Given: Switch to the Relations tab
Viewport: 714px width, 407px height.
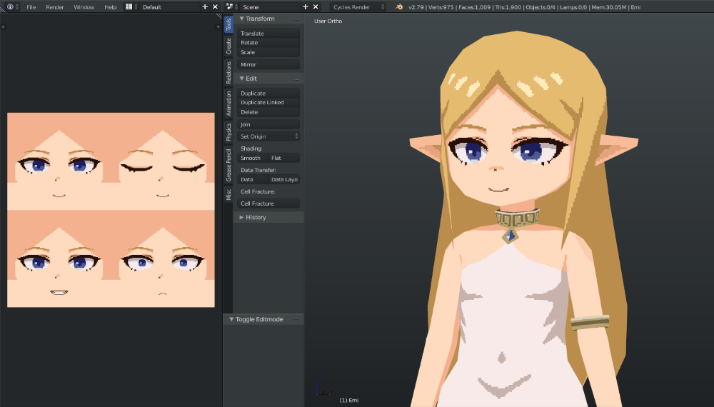Looking at the screenshot, I should [228, 72].
